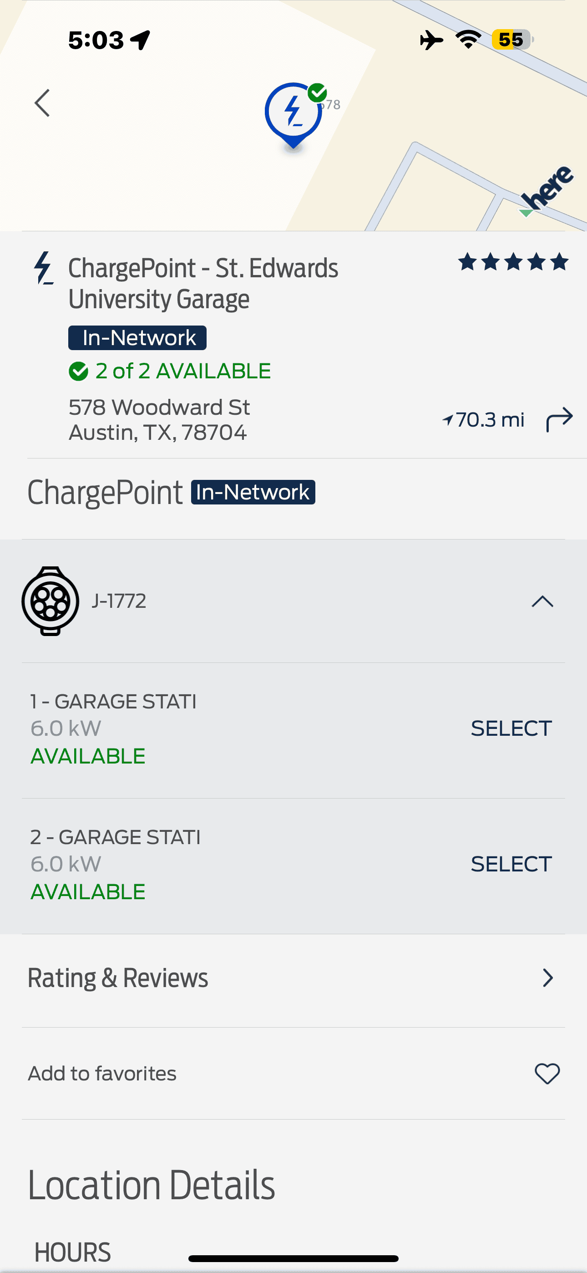Select station 1 - GARAGE STATI
Viewport: 587px width, 1273px height.
point(511,728)
